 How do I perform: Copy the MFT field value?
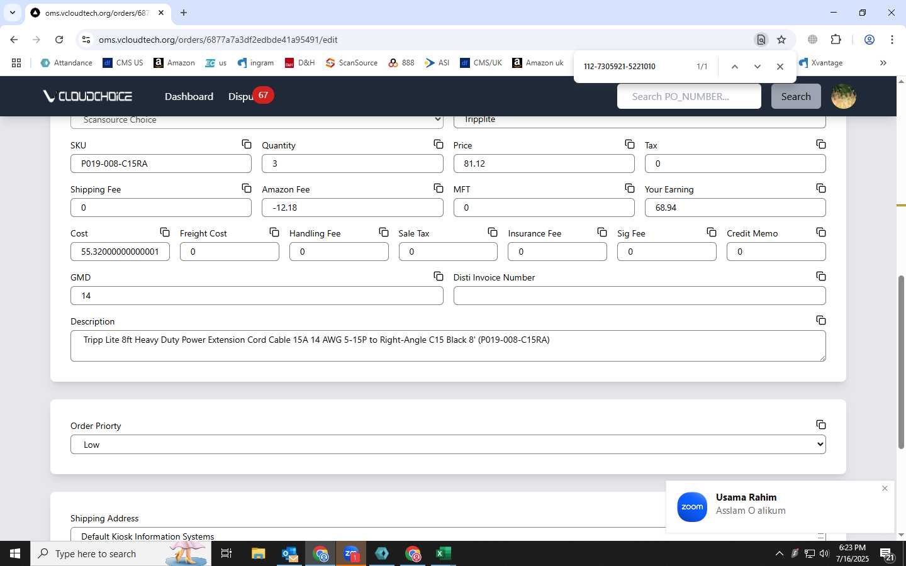(630, 189)
